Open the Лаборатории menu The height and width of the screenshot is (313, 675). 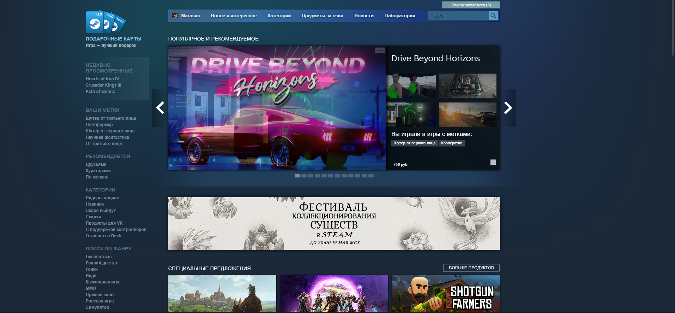(x=400, y=15)
